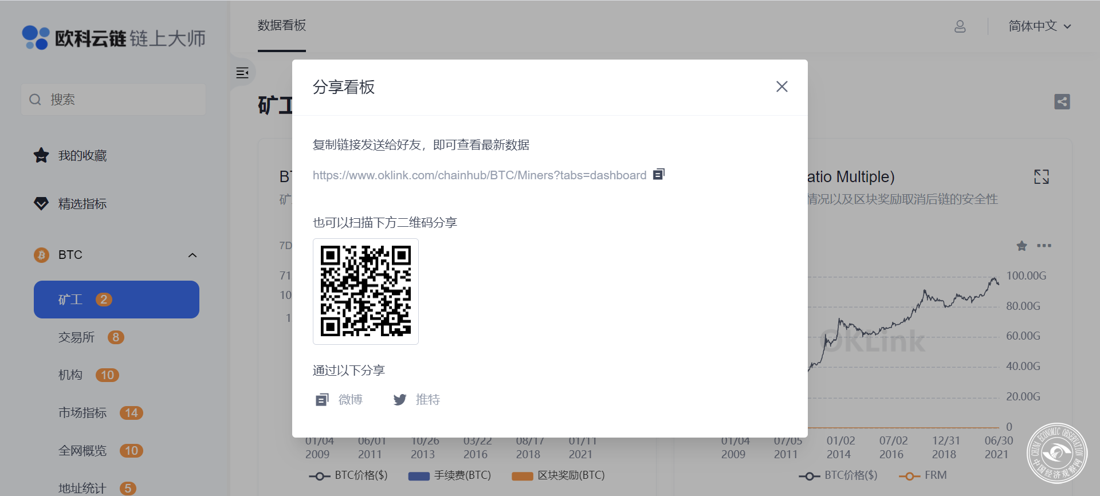The image size is (1100, 496).
Task: Share via Twitter bird icon
Action: 400,399
